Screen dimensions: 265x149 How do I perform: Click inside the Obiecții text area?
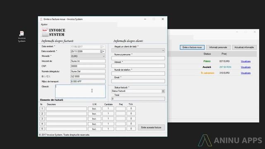(80, 91)
